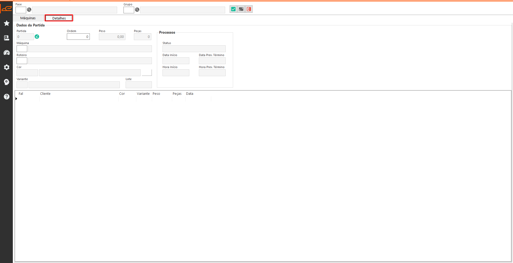Image resolution: width=513 pixels, height=263 pixels.
Task: Click the Fase code input box
Action: click(21, 10)
